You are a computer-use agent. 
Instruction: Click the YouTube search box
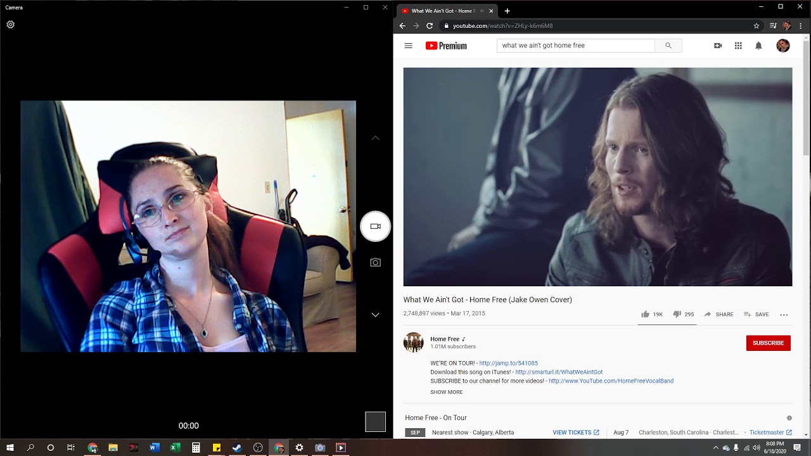[575, 46]
